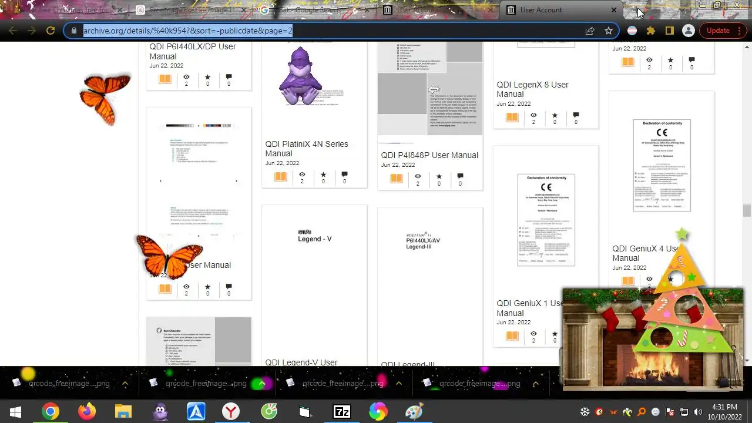Click the eye icon under QDI PlatiniX 4N Series
This screenshot has height=423, width=752.
click(x=302, y=174)
